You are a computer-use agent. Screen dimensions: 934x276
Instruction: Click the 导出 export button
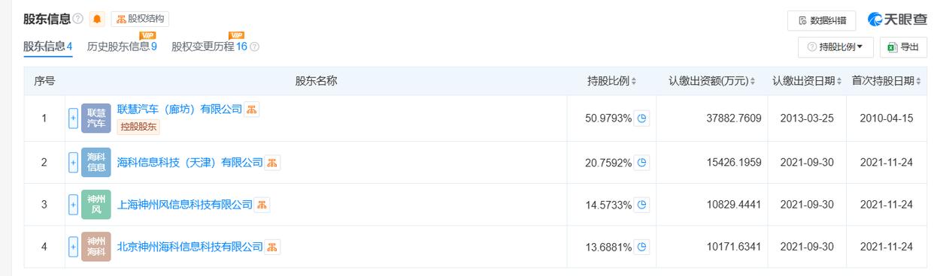pos(902,46)
